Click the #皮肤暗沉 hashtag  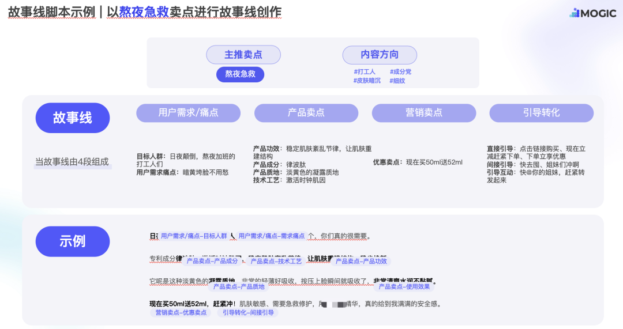367,81
